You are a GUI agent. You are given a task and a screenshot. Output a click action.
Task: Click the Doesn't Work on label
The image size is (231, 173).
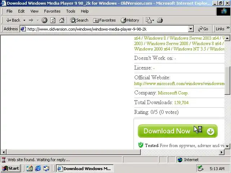[x=154, y=58]
